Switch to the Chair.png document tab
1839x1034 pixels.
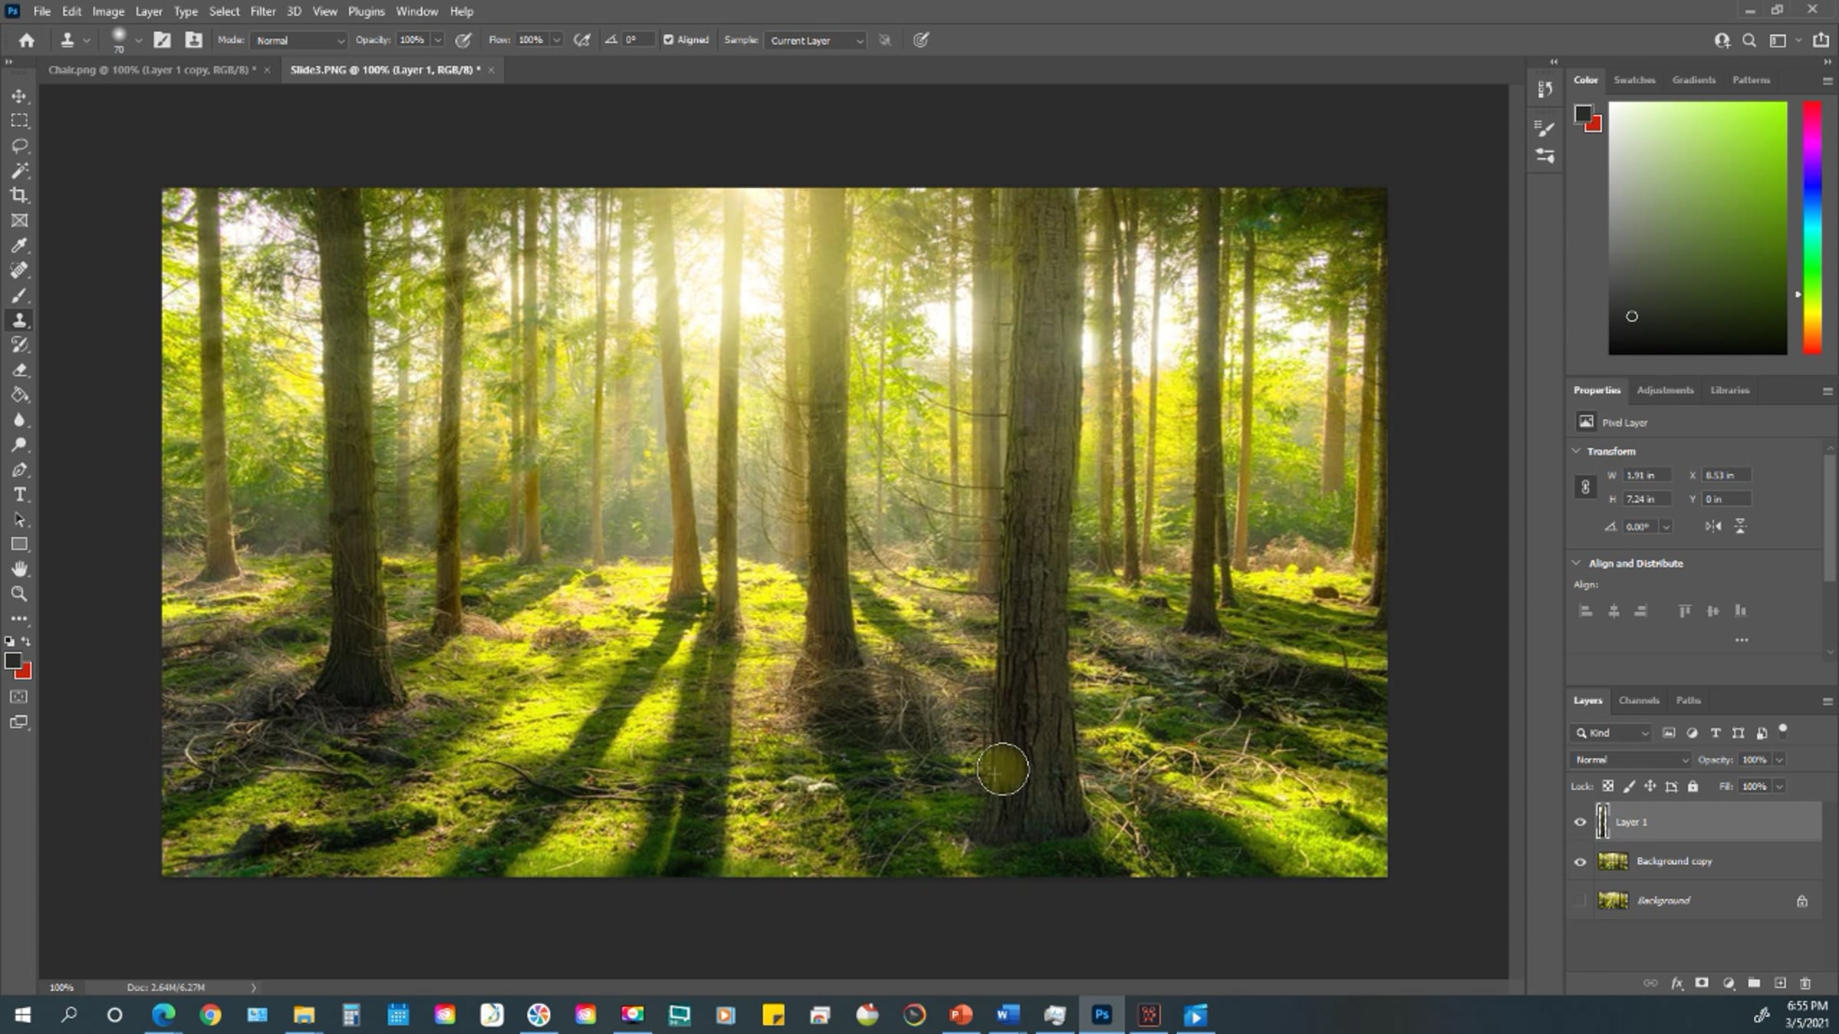pyautogui.click(x=149, y=70)
